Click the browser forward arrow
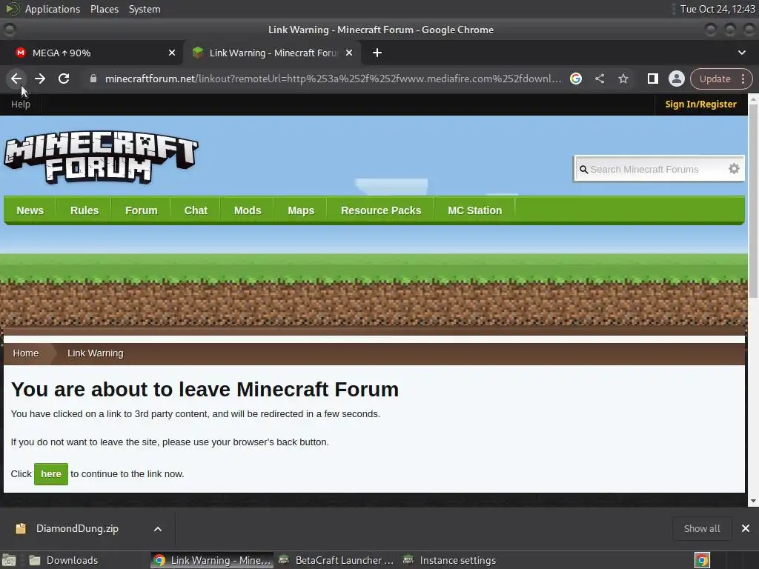The width and height of the screenshot is (759, 569). tap(40, 79)
